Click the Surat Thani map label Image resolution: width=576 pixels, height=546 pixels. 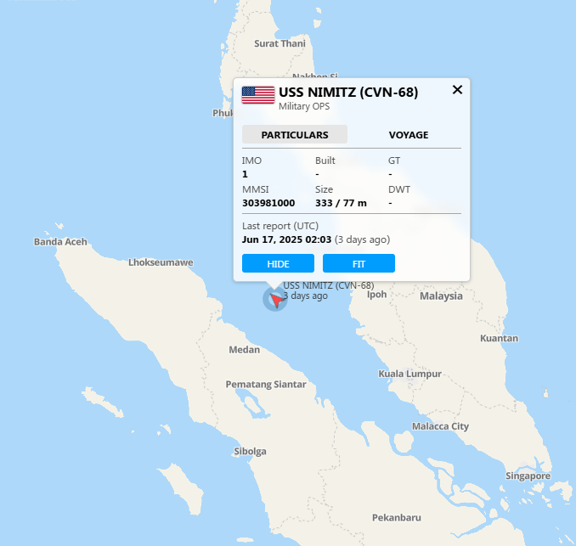pyautogui.click(x=280, y=43)
